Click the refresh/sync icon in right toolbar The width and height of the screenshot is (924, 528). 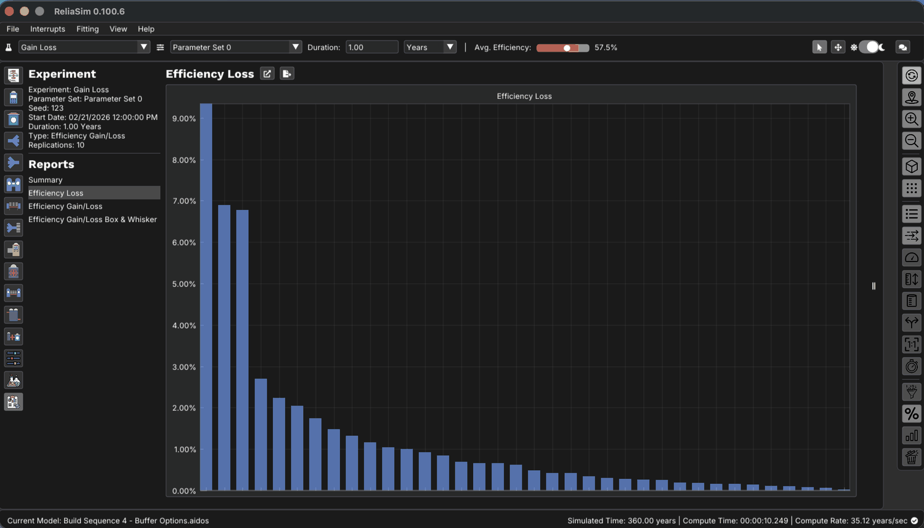coord(912,75)
